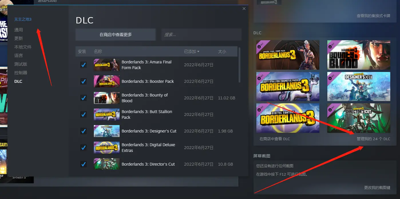Click DLC list vertical scrollbar
Image resolution: width=400 pixels, height=199 pixels.
click(239, 65)
